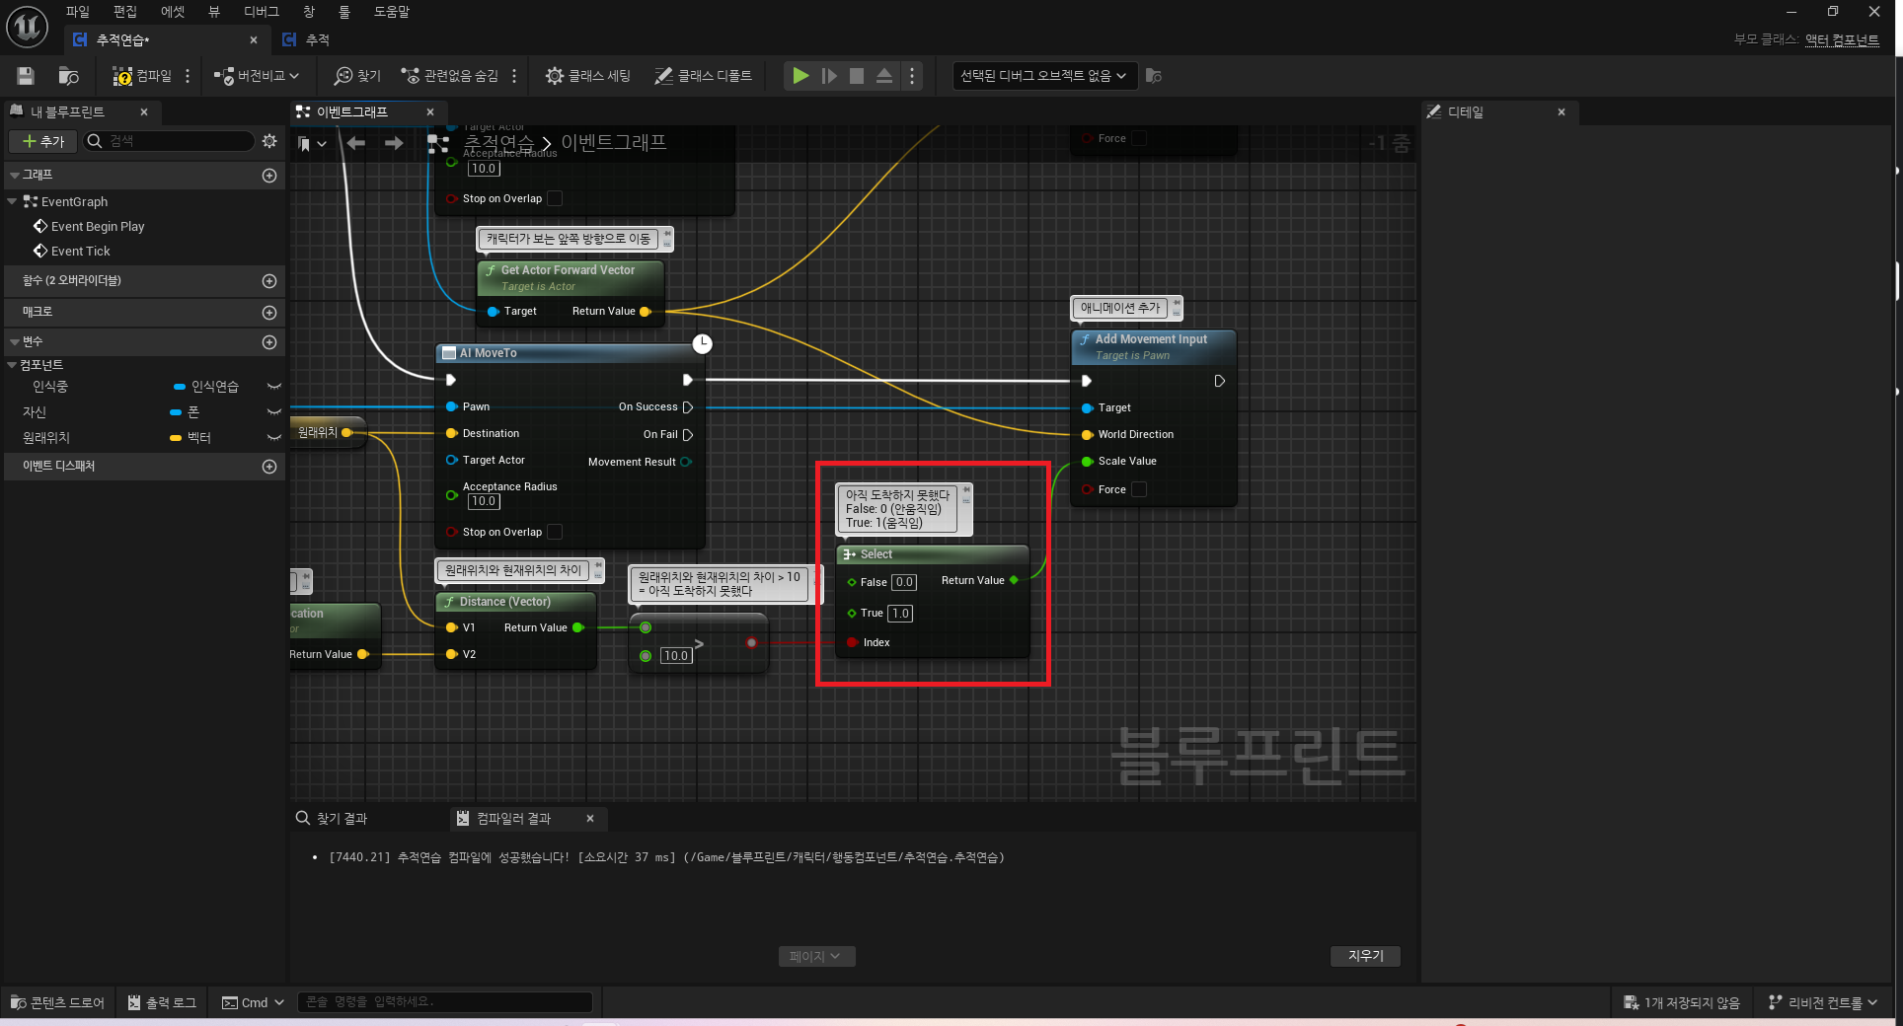Open hide-unrelated options menu
This screenshot has height=1026, width=1903.
pyautogui.click(x=514, y=76)
